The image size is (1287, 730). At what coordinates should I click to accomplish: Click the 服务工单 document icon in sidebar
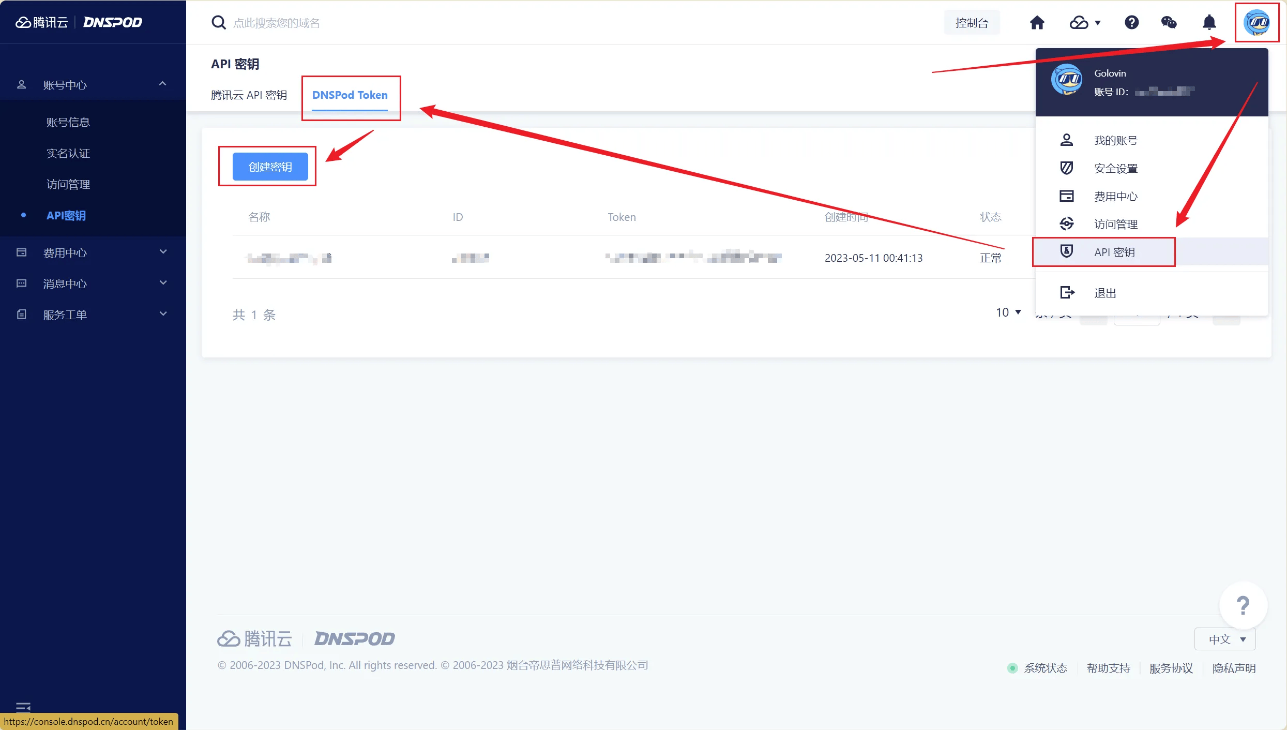pos(21,315)
